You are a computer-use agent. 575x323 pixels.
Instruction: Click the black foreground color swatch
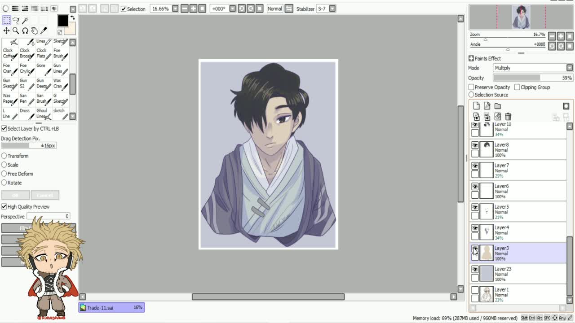(63, 20)
